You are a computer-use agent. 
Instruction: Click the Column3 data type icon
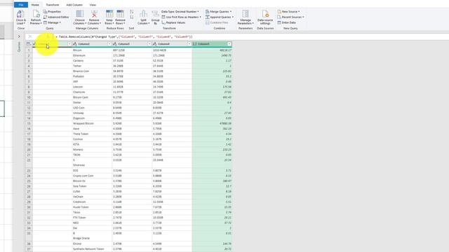[x=115, y=44]
